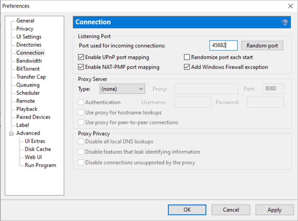This screenshot has width=298, height=221.
Task: Click the proxy Username field
Action: click(193, 102)
